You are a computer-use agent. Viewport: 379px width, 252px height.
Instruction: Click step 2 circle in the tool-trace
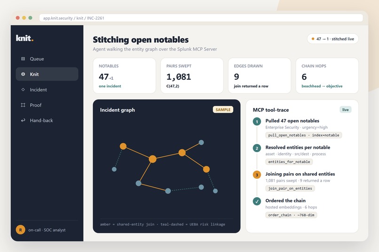tap(257, 148)
